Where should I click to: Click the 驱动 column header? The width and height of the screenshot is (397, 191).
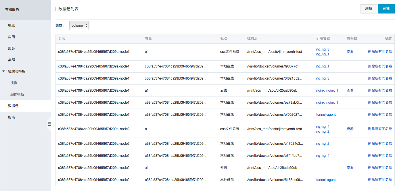pyautogui.click(x=224, y=38)
